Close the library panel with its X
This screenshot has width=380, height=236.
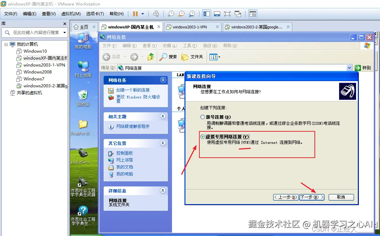65,24
